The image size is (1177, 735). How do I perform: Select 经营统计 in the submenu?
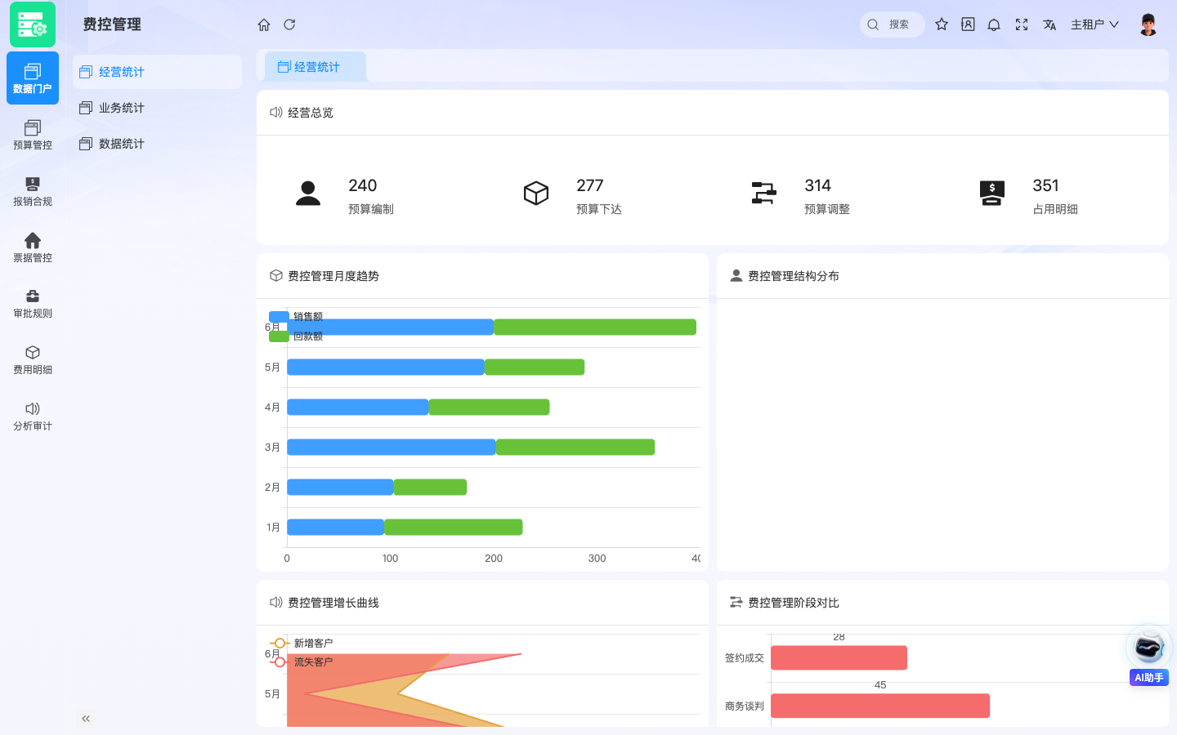[x=157, y=72]
